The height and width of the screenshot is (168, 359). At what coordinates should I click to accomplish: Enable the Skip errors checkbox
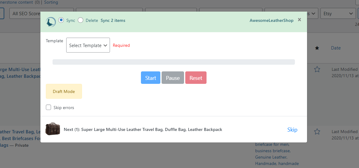(x=48, y=107)
